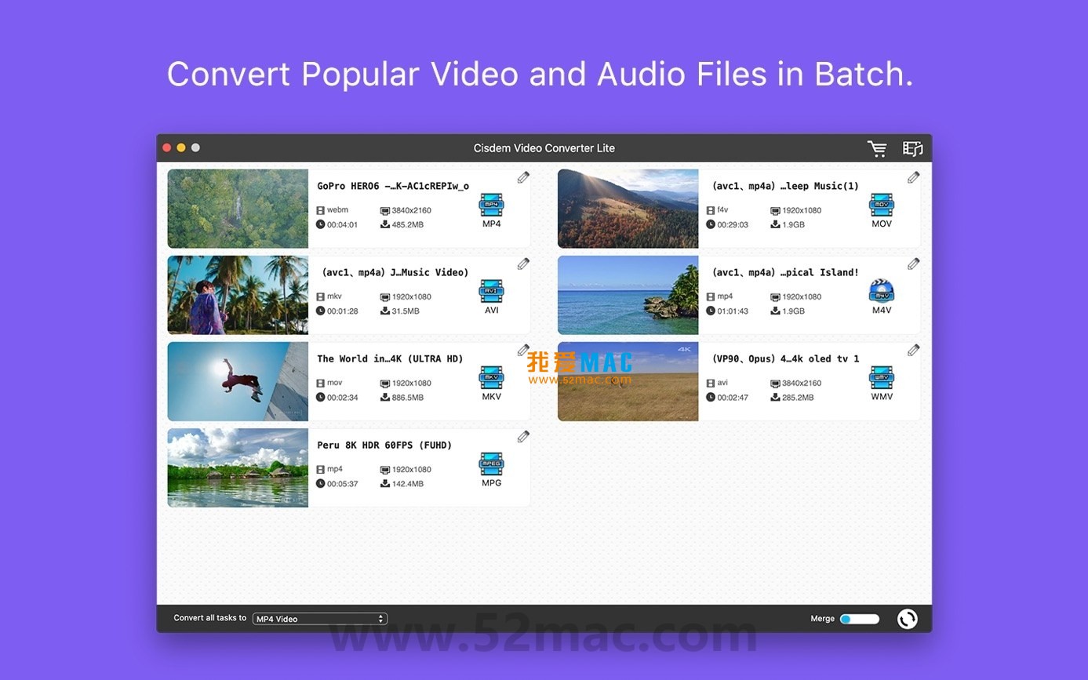Open the shopping cart purchase icon
The height and width of the screenshot is (680, 1088).
(877, 148)
